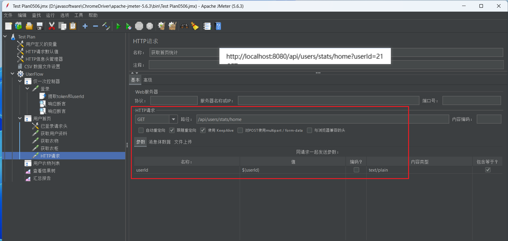
Task: Open the Templates toolbar icon
Action: pyautogui.click(x=18, y=26)
